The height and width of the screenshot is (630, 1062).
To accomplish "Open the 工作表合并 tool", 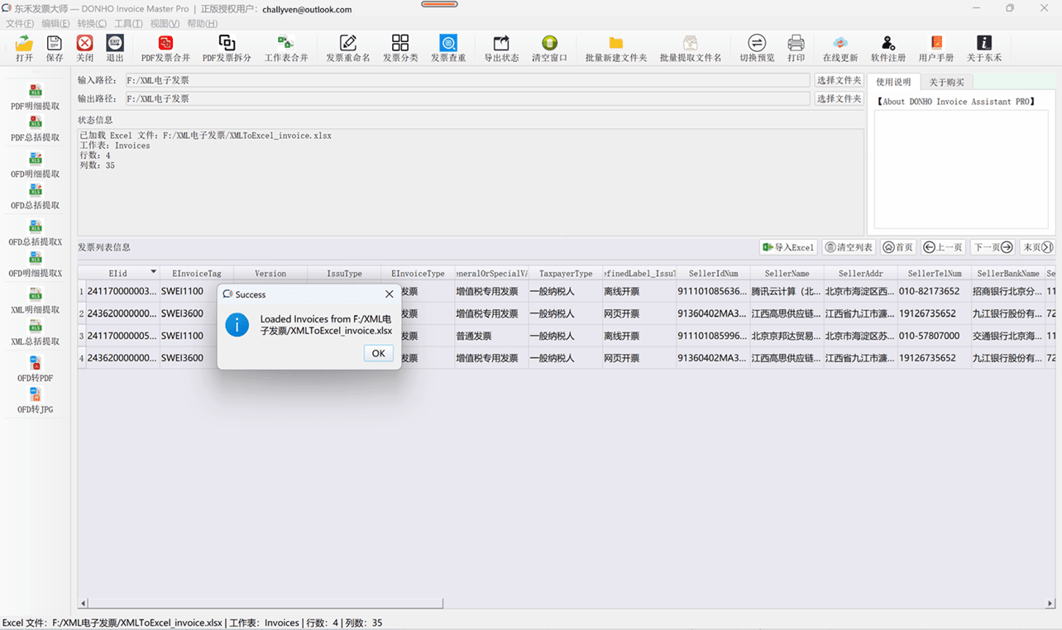I will [x=286, y=48].
